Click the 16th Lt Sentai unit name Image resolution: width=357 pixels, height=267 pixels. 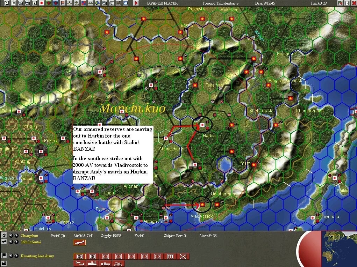tap(31, 242)
